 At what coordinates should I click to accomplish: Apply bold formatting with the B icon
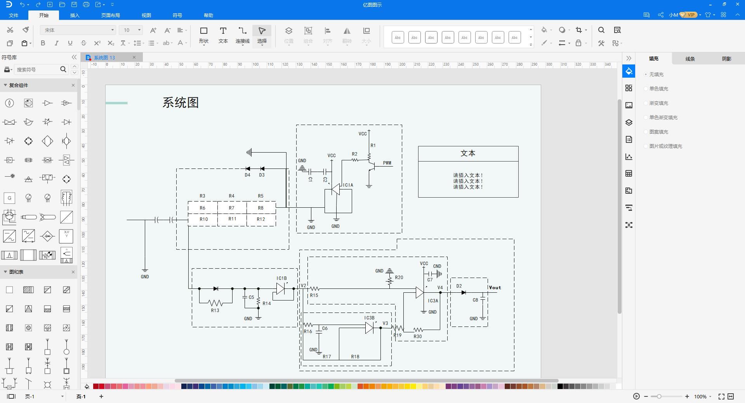tap(43, 43)
